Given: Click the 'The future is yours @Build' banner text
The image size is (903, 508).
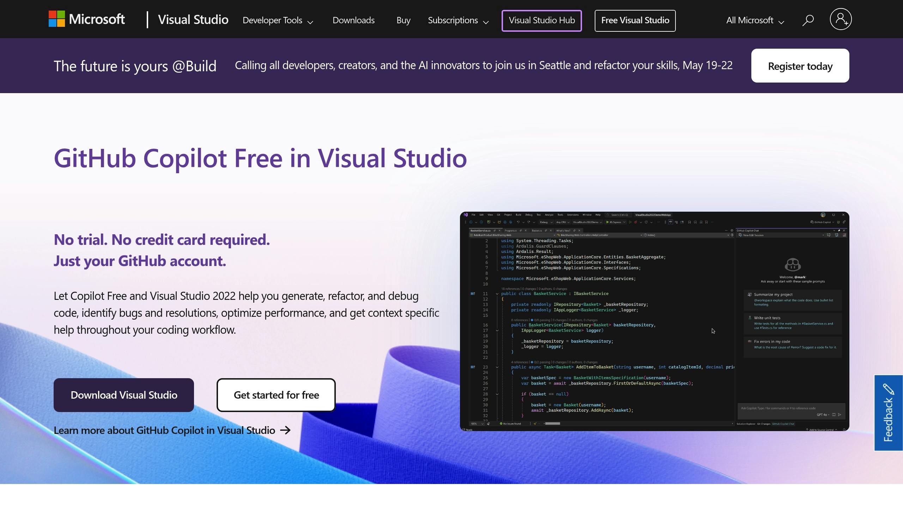Looking at the screenshot, I should tap(135, 66).
